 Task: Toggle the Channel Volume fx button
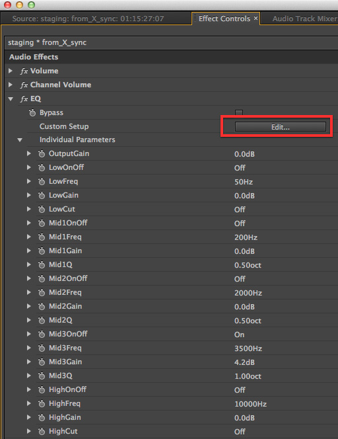24,85
